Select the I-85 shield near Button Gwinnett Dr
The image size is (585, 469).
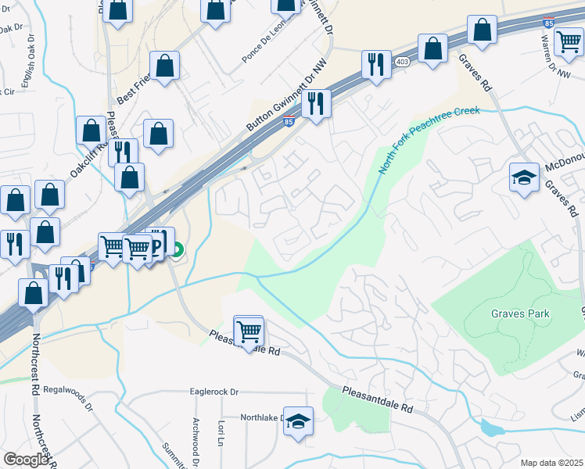289,121
